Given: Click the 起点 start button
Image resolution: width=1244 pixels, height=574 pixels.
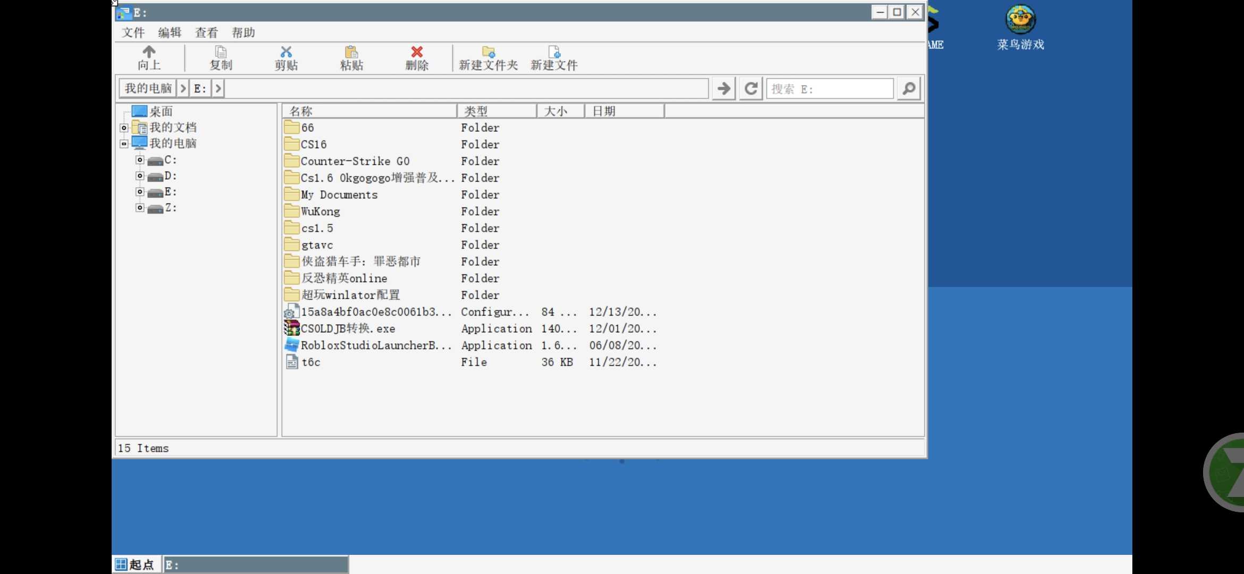Looking at the screenshot, I should (x=136, y=564).
